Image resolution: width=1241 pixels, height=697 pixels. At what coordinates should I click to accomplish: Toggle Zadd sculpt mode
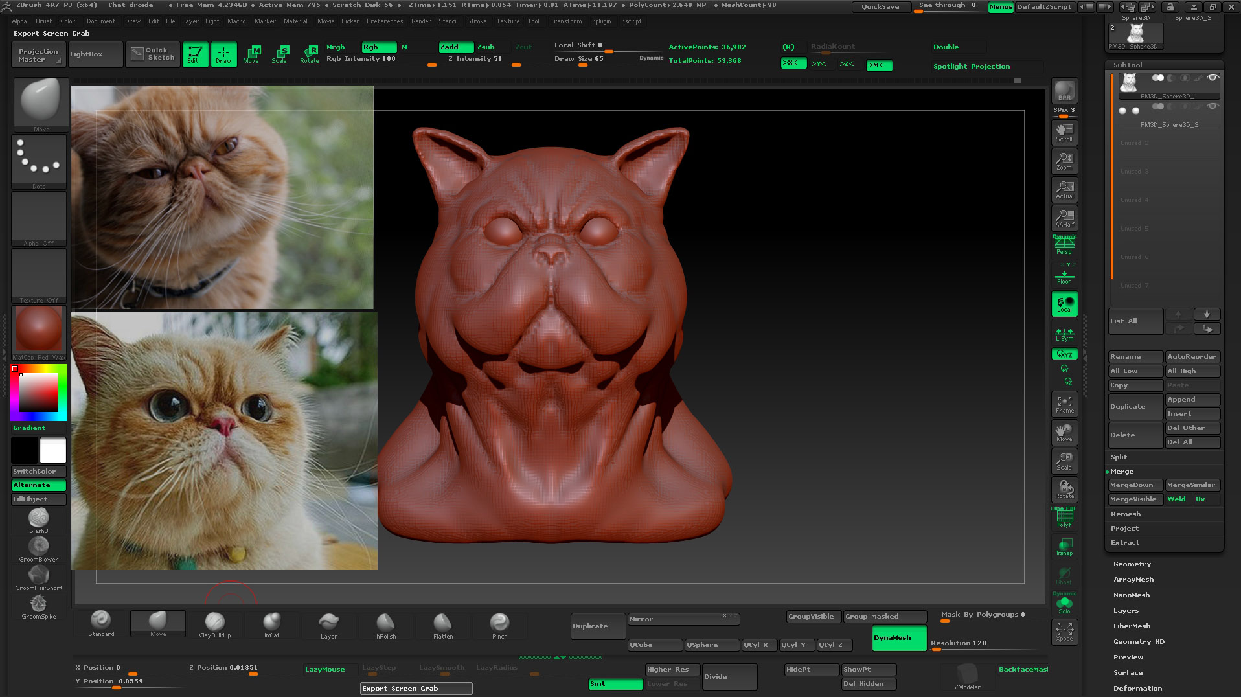coord(456,47)
